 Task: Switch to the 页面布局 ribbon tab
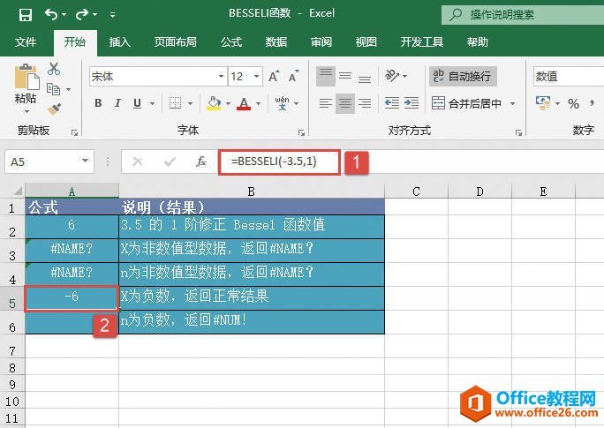[x=175, y=42]
